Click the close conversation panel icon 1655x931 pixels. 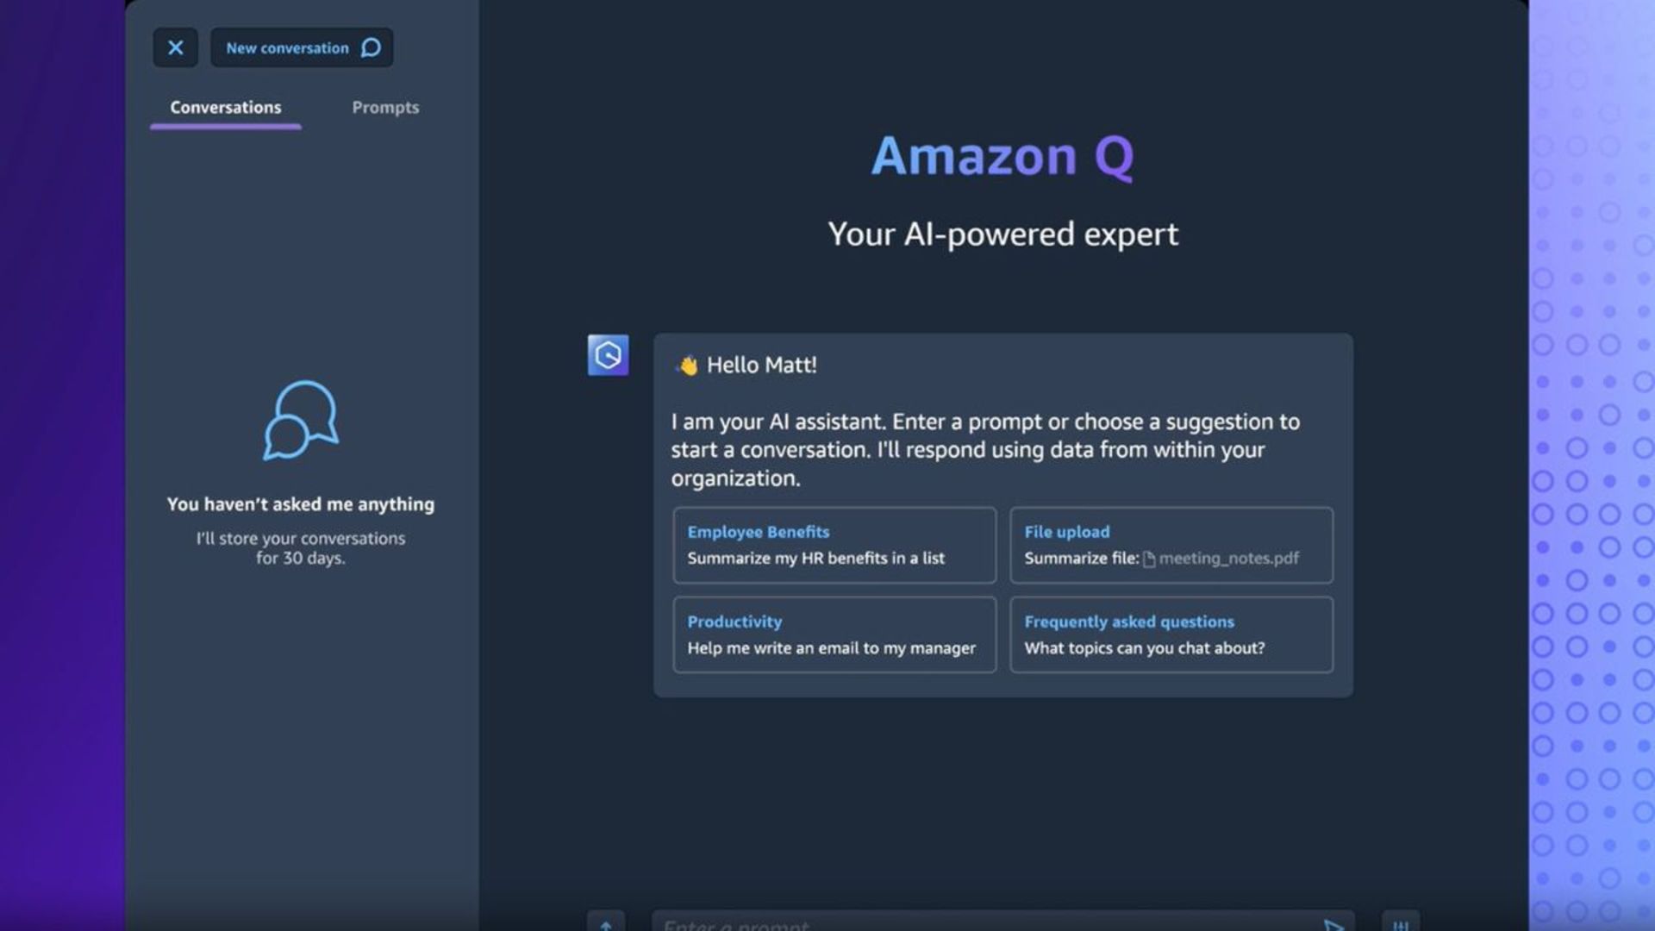175,47
